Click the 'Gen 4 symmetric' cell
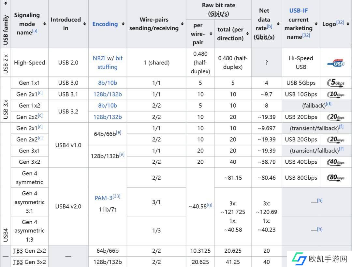Screen dimensions: 352x267 coord(29,178)
